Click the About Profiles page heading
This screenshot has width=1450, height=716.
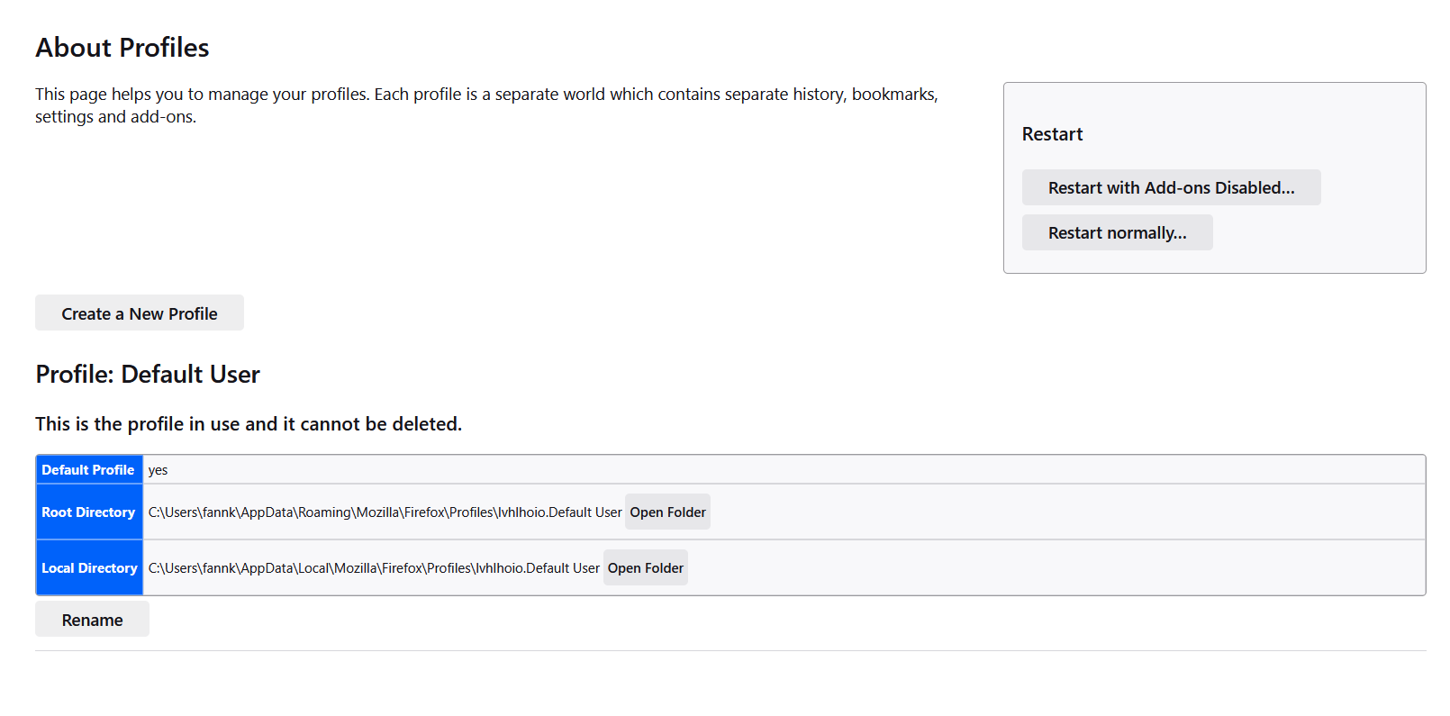coord(122,48)
